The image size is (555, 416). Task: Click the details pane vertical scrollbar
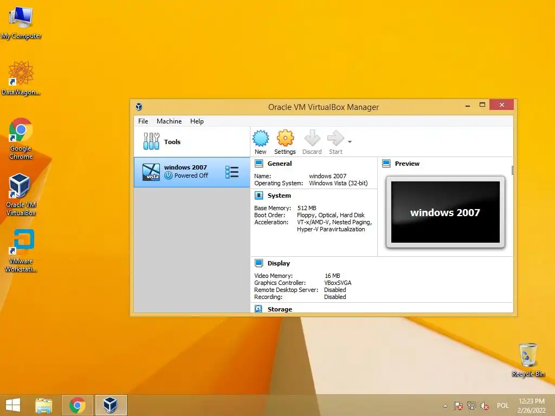[512, 170]
